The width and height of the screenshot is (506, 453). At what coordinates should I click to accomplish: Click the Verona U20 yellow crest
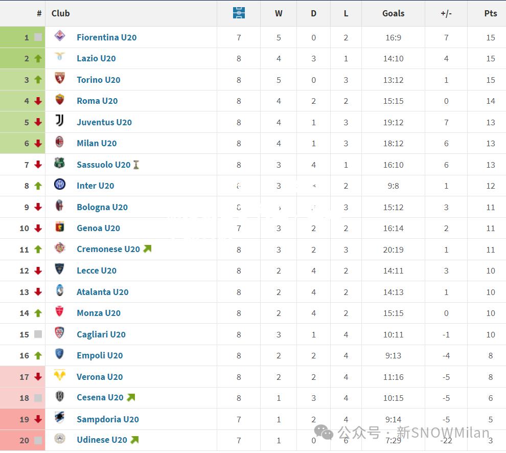coord(60,375)
